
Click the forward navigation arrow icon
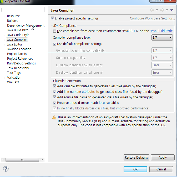click(x=162, y=10)
